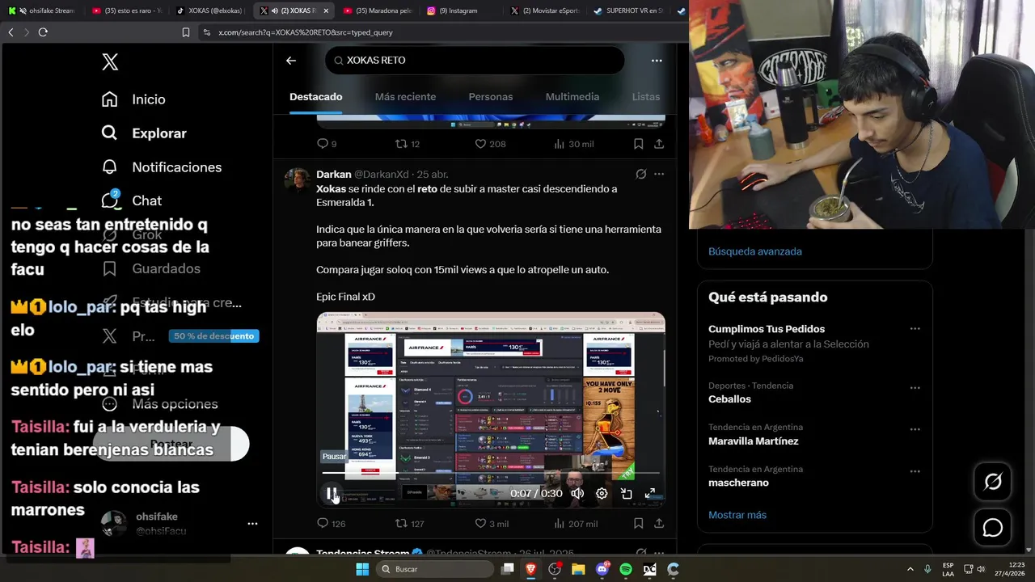Open the floating Grok button
Image resolution: width=1035 pixels, height=582 pixels.
coord(992,482)
